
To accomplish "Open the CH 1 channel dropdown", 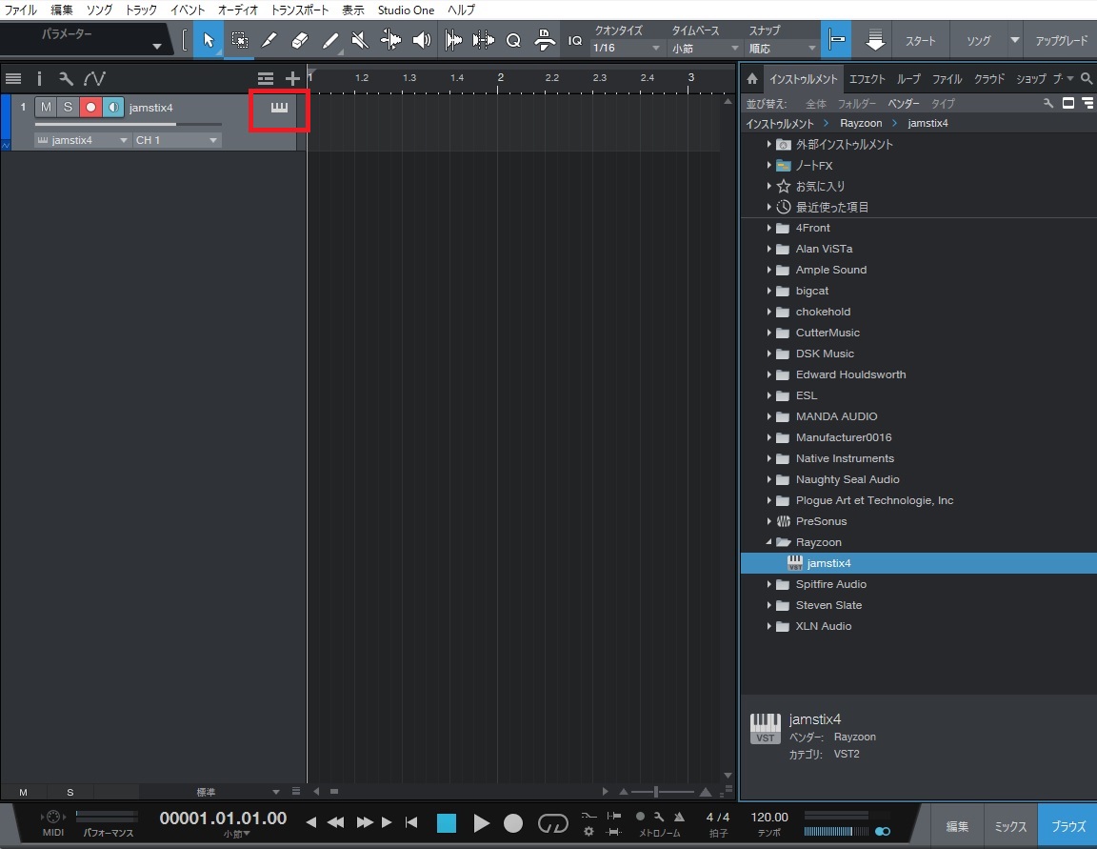I will [176, 140].
